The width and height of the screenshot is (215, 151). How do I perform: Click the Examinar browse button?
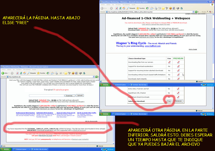tap(69, 96)
